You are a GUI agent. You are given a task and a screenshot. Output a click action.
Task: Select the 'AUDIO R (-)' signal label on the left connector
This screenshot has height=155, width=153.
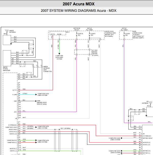coord(13,149)
